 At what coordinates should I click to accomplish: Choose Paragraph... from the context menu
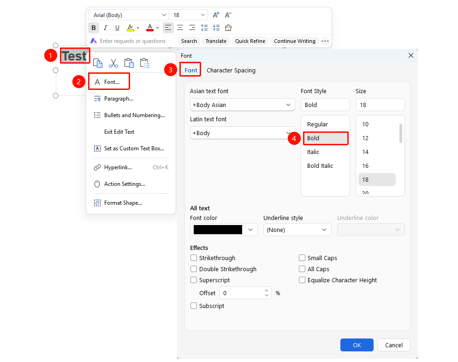click(131, 99)
